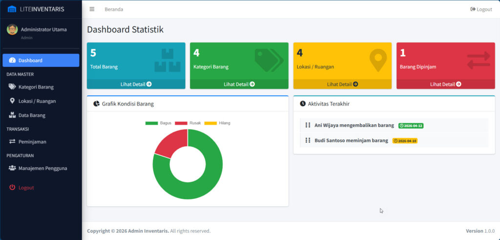Go to Manajemen Pengguna in sidebar
Screen dimensions: 500x240
pyautogui.click(x=42, y=168)
